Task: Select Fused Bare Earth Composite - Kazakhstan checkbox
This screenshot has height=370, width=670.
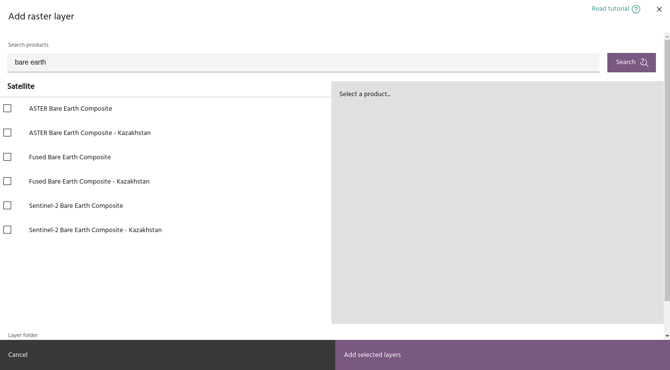Action: pos(7,181)
